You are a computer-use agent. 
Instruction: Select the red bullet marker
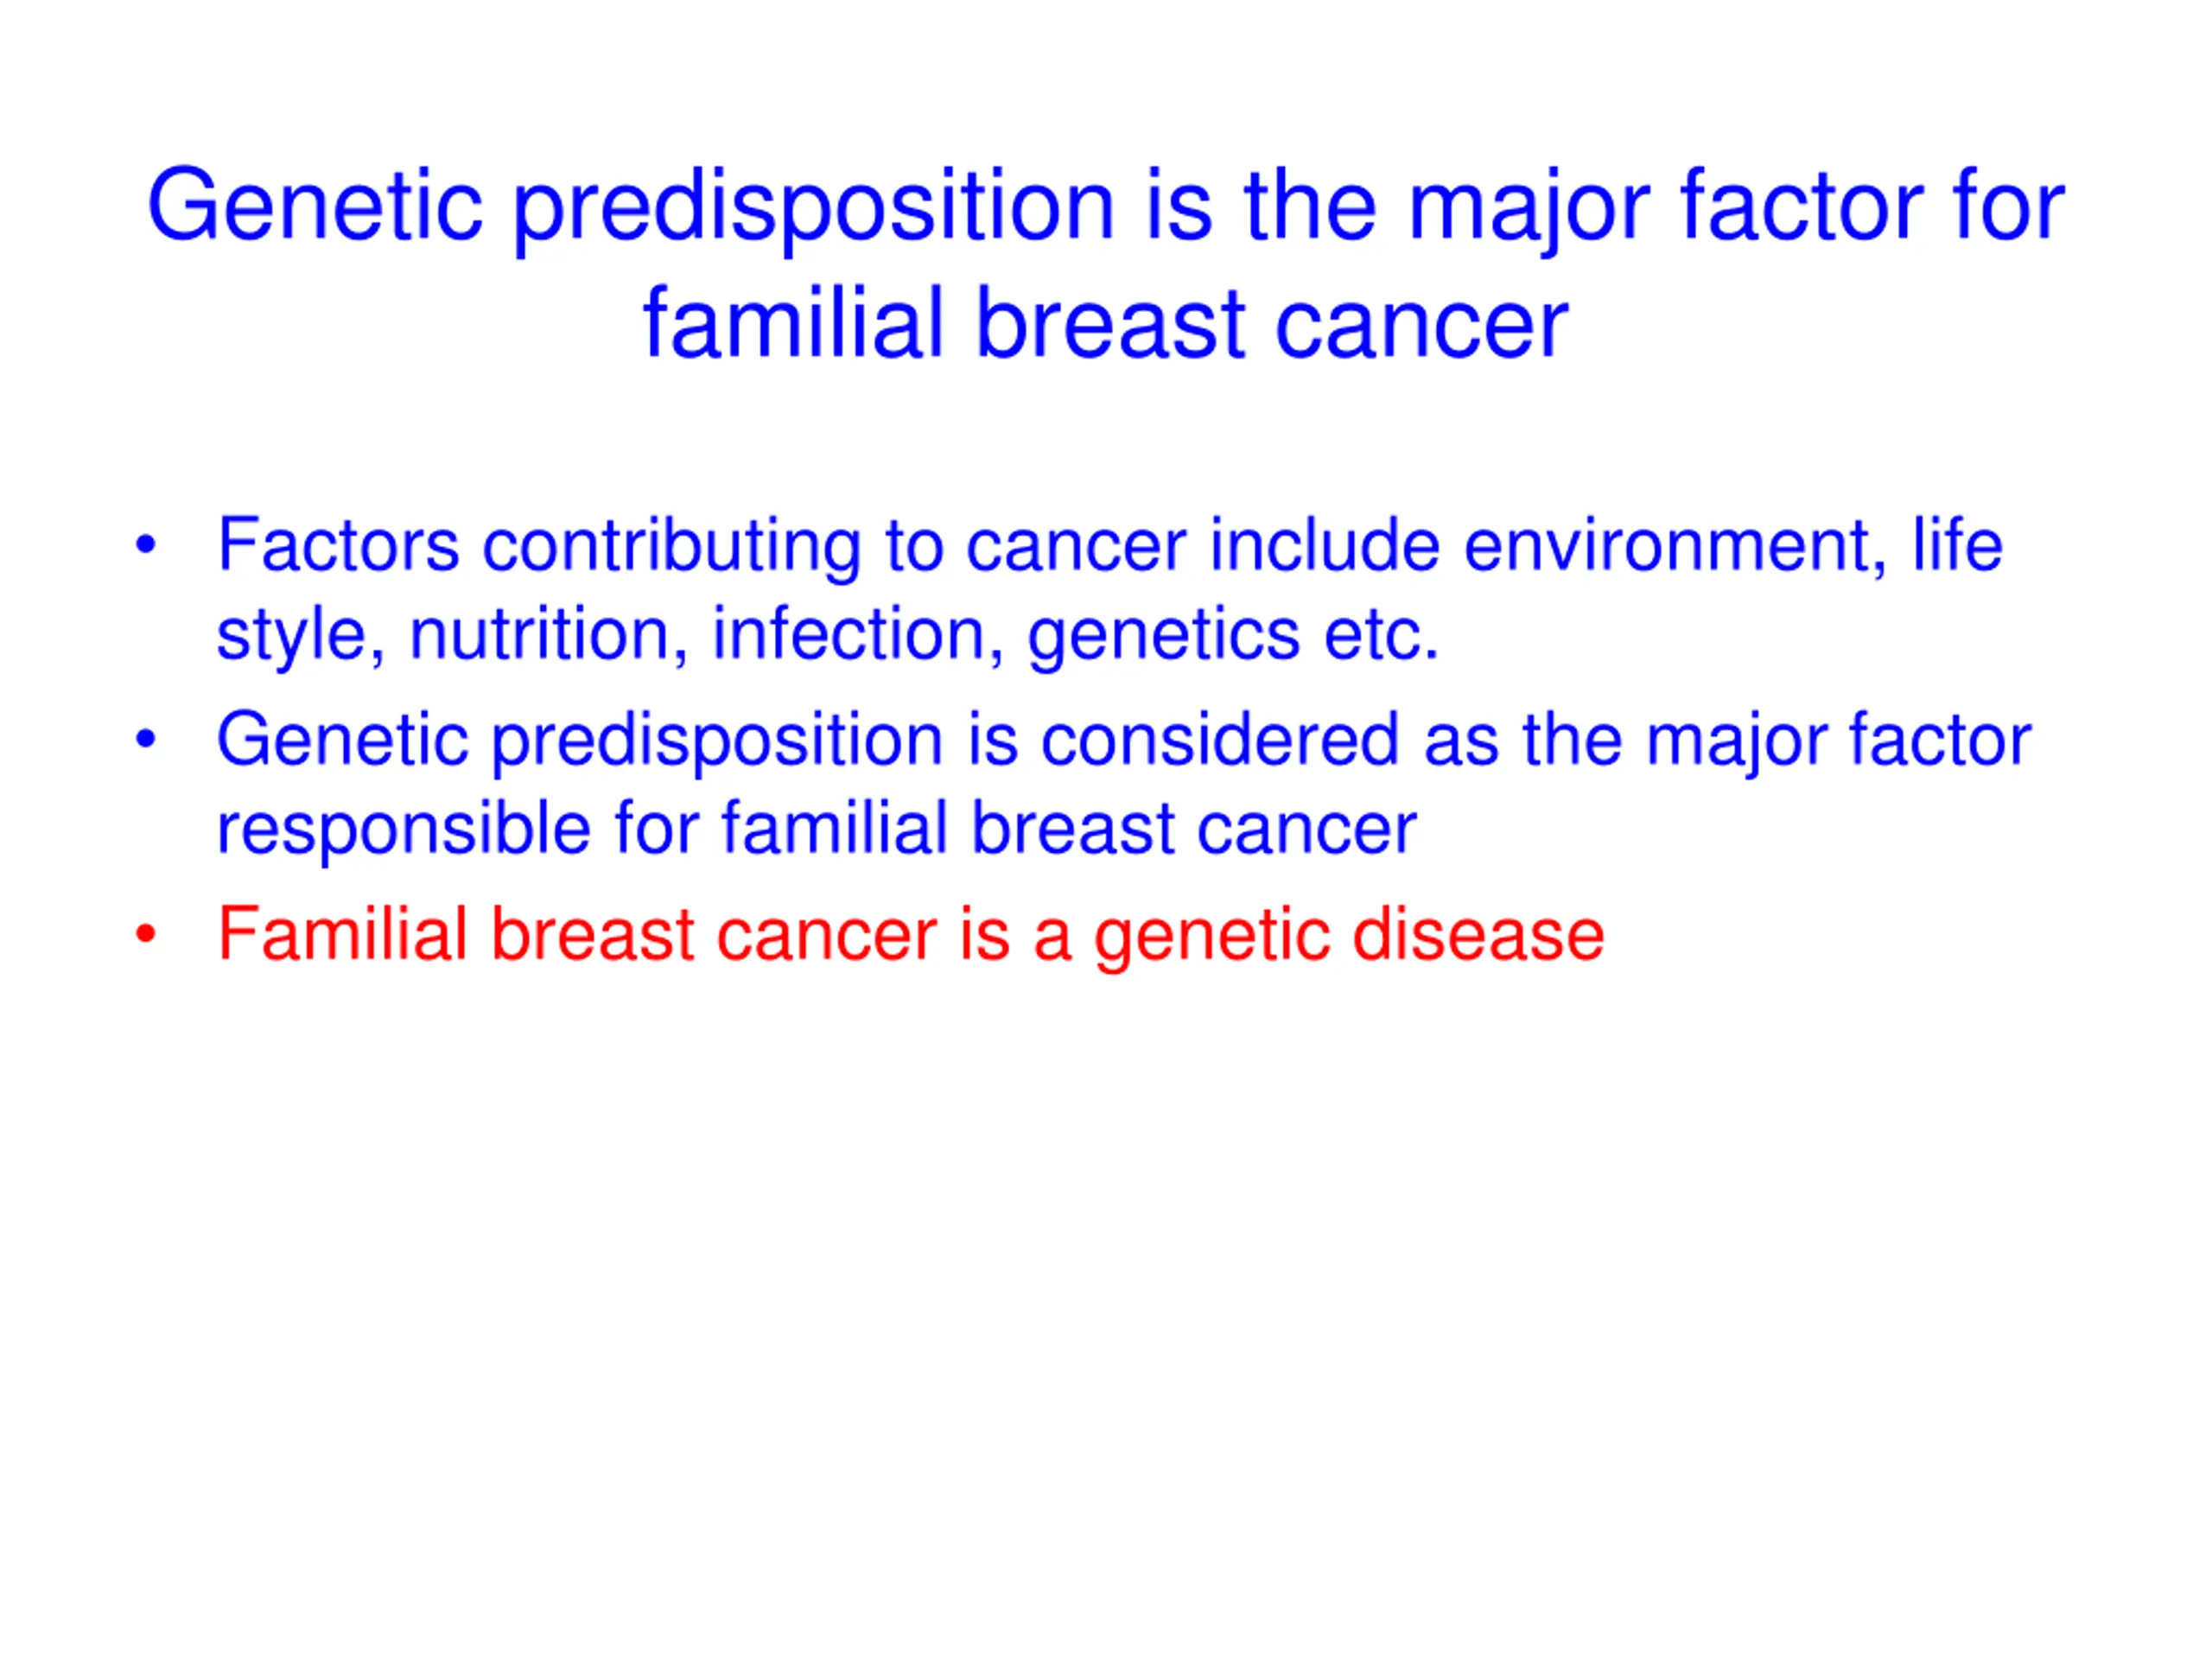146,934
